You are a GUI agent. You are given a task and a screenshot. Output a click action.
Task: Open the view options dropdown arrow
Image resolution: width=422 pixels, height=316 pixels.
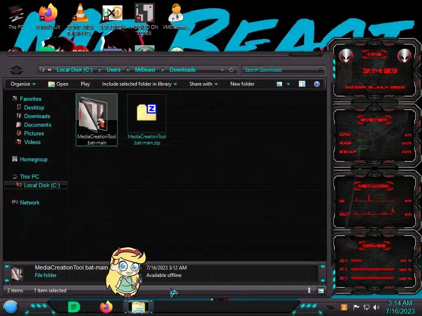[x=288, y=84]
